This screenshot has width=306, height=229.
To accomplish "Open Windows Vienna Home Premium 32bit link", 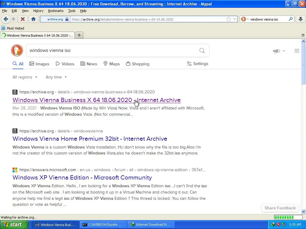I will 90,139.
